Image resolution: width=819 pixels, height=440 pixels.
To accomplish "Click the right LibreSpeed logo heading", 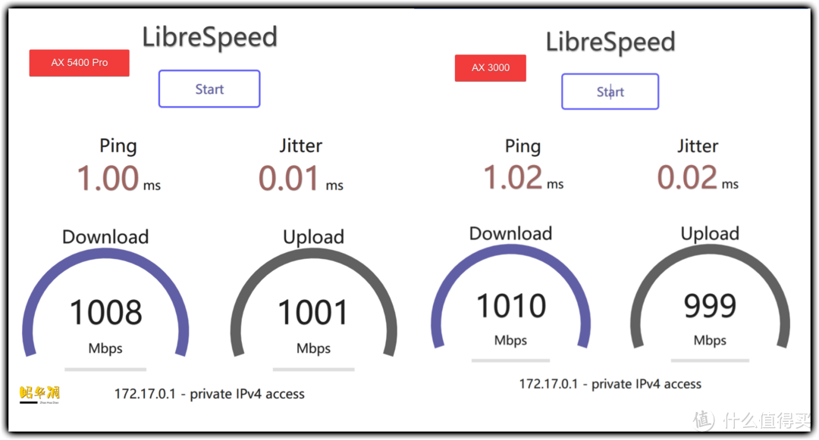I will tap(610, 42).
